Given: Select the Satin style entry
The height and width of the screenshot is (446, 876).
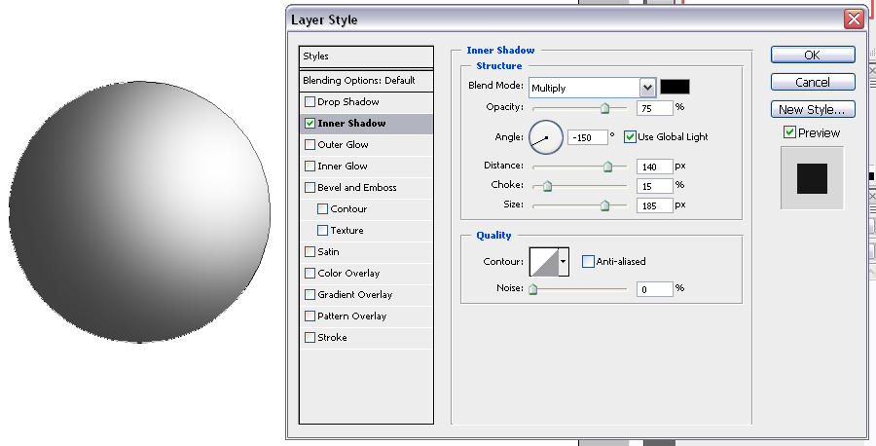Looking at the screenshot, I should [366, 251].
